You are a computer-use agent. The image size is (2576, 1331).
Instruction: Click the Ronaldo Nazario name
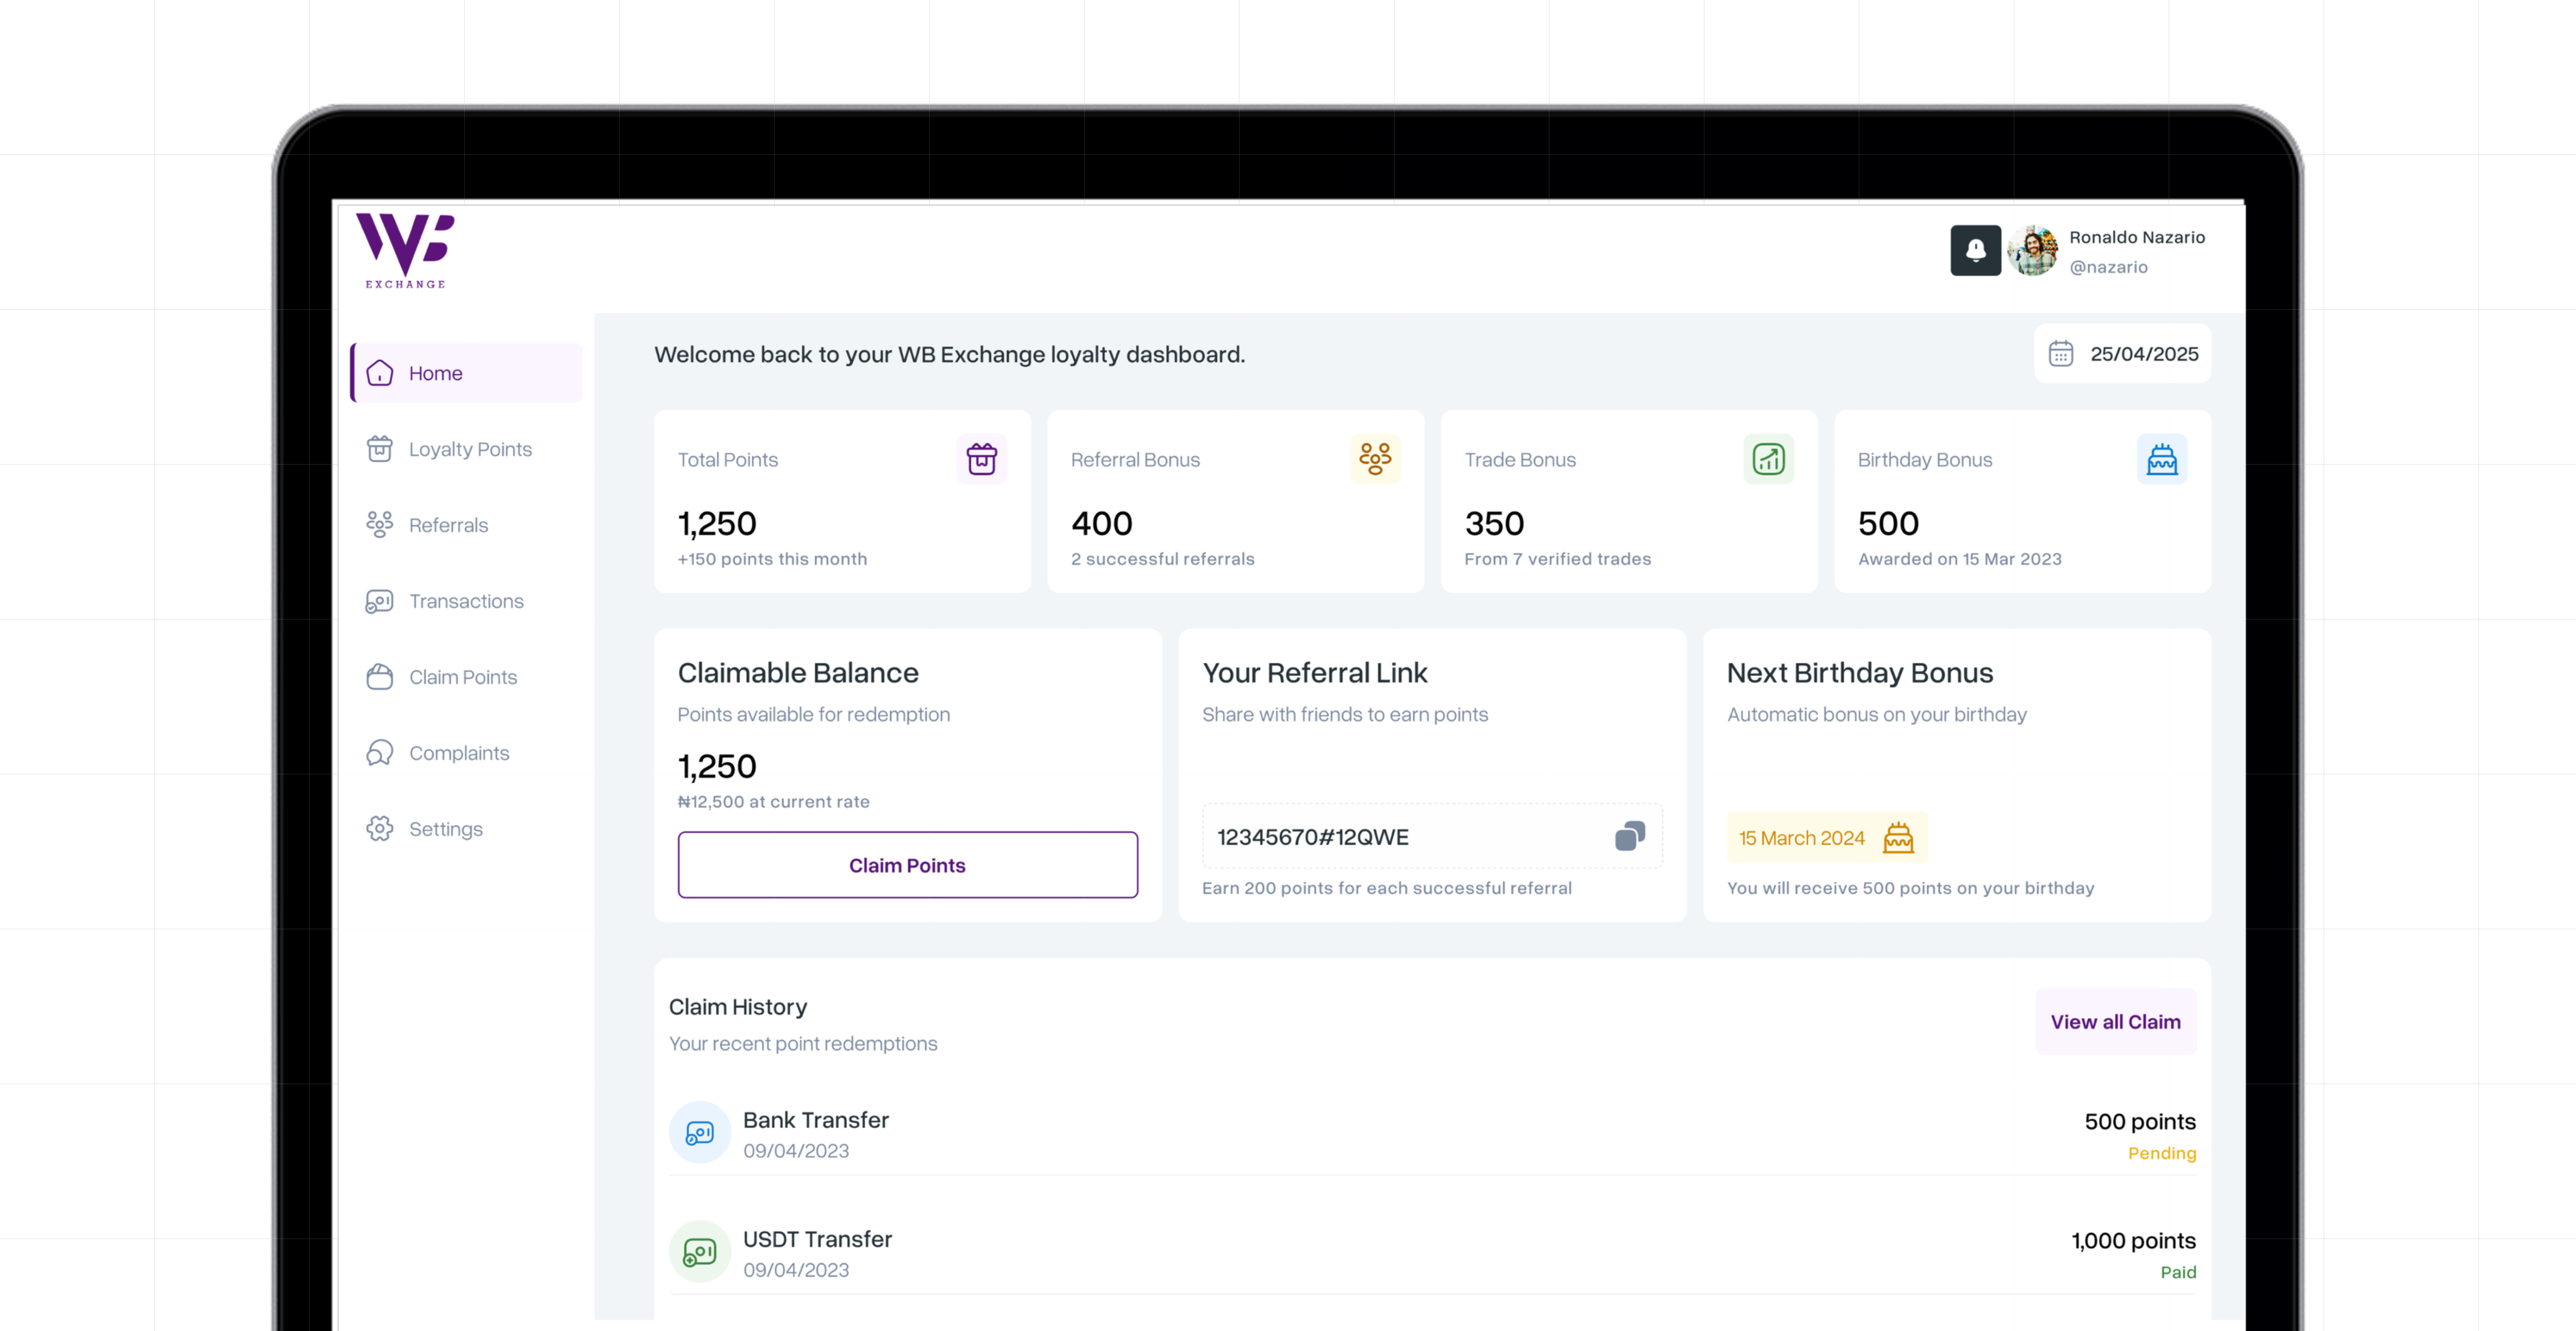pos(2137,237)
